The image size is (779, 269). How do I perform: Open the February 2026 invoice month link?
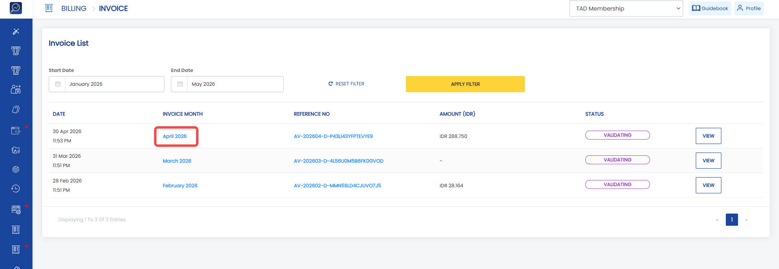pos(180,186)
